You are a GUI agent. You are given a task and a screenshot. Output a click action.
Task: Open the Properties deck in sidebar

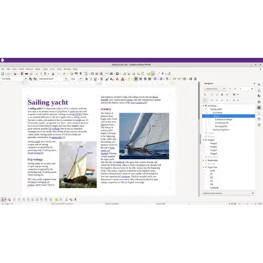pos(259,91)
